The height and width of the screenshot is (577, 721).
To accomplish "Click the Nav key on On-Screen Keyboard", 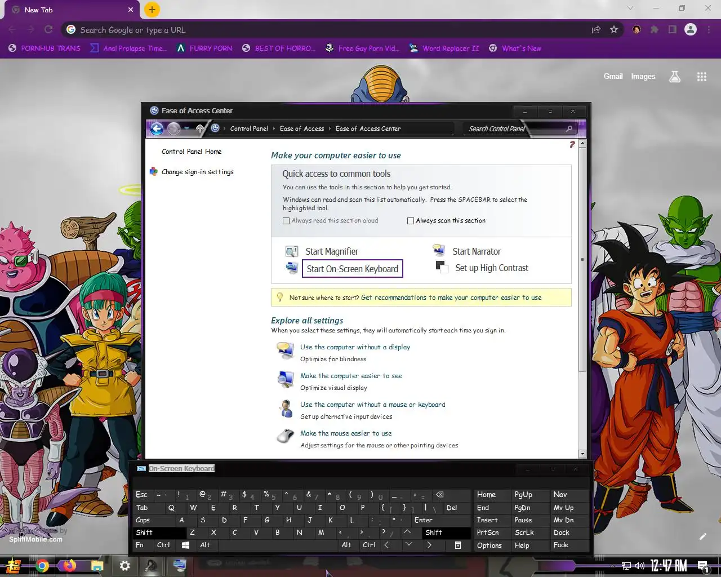I will 569,495.
